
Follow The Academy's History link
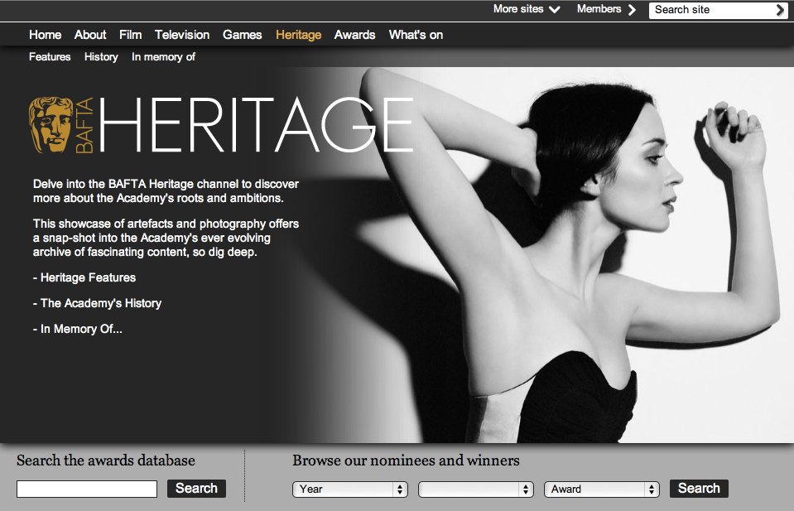click(x=97, y=303)
